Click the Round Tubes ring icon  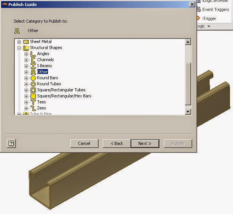33,84
